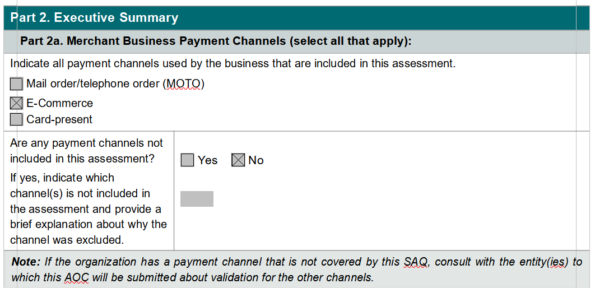Uncheck the E-Commerce checkbox

(16, 103)
